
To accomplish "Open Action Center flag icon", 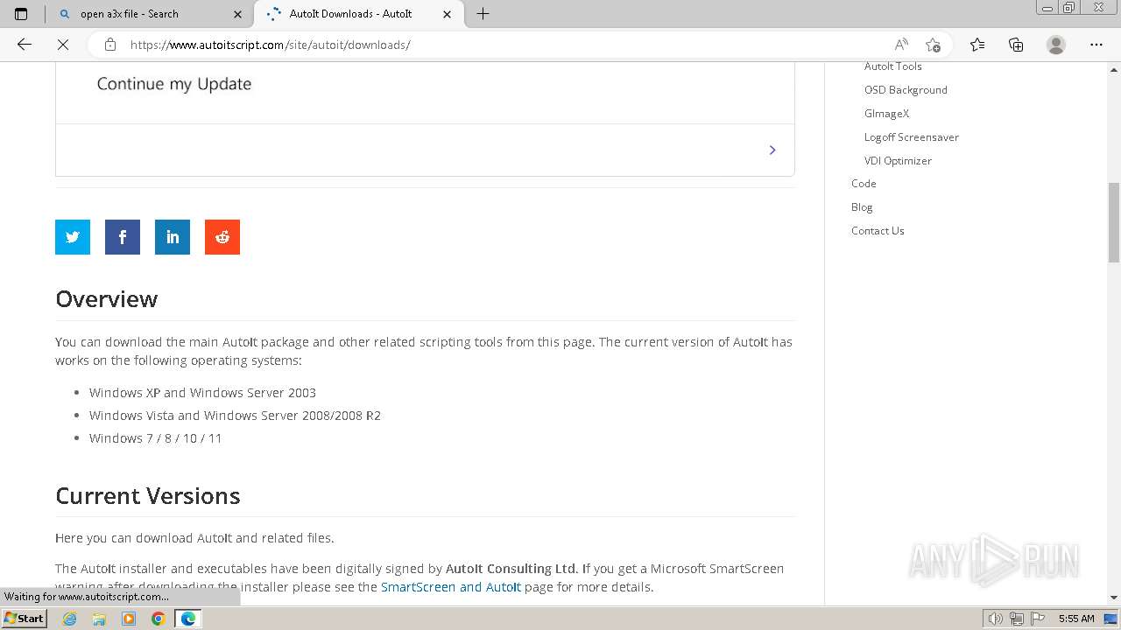I will 1038,619.
